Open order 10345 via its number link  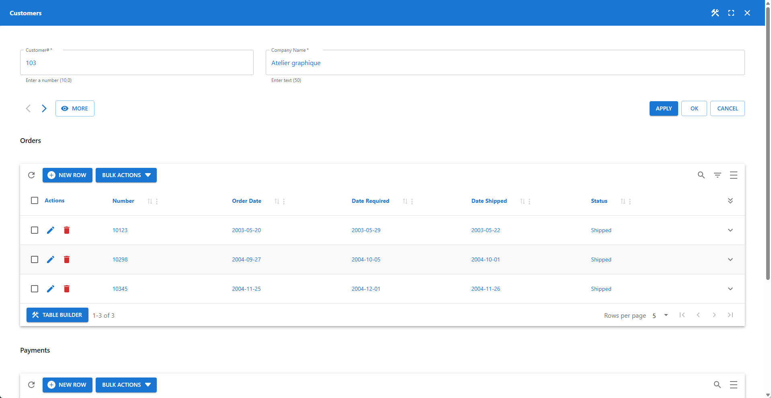pyautogui.click(x=120, y=289)
